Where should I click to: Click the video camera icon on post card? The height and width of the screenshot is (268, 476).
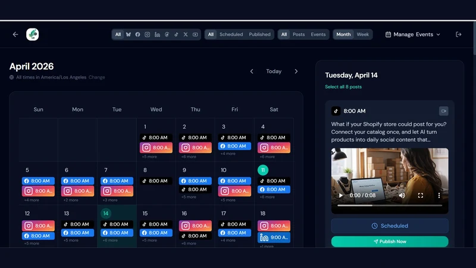(443, 111)
